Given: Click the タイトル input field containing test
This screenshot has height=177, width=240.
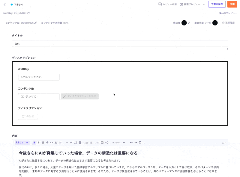Looking at the screenshot, I should pos(120,43).
